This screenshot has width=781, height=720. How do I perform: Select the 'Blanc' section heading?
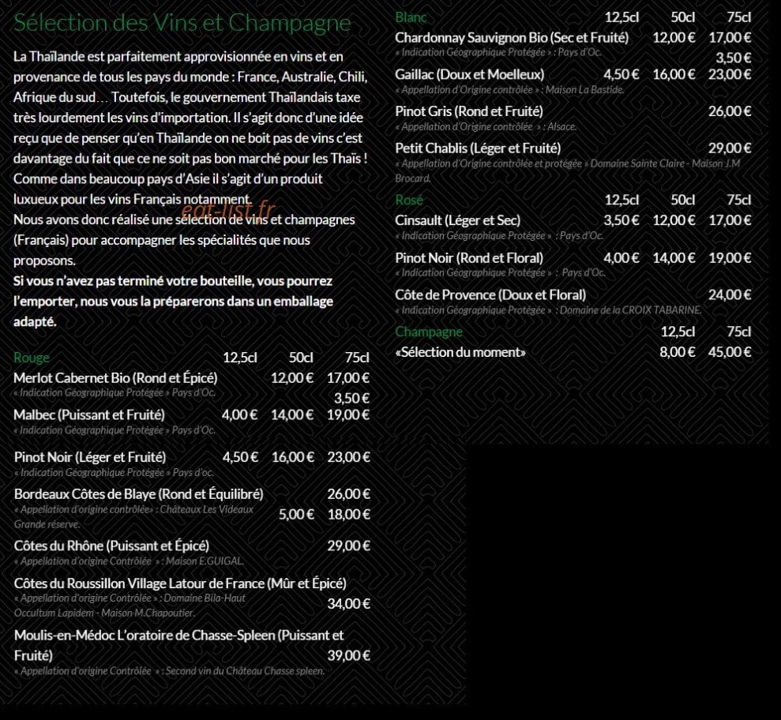coord(411,17)
